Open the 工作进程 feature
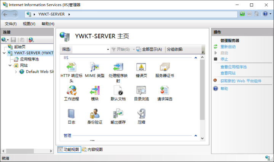 [x=71, y=93]
